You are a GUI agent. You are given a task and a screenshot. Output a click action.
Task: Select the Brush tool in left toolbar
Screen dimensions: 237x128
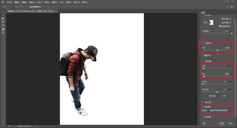pos(3,22)
